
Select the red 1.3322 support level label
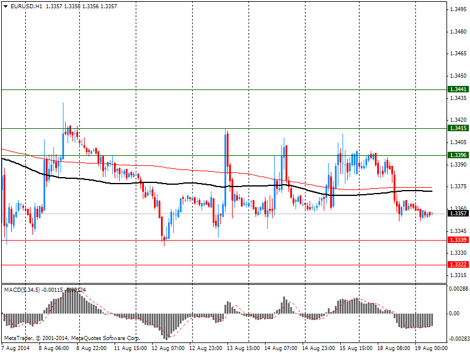(458, 264)
